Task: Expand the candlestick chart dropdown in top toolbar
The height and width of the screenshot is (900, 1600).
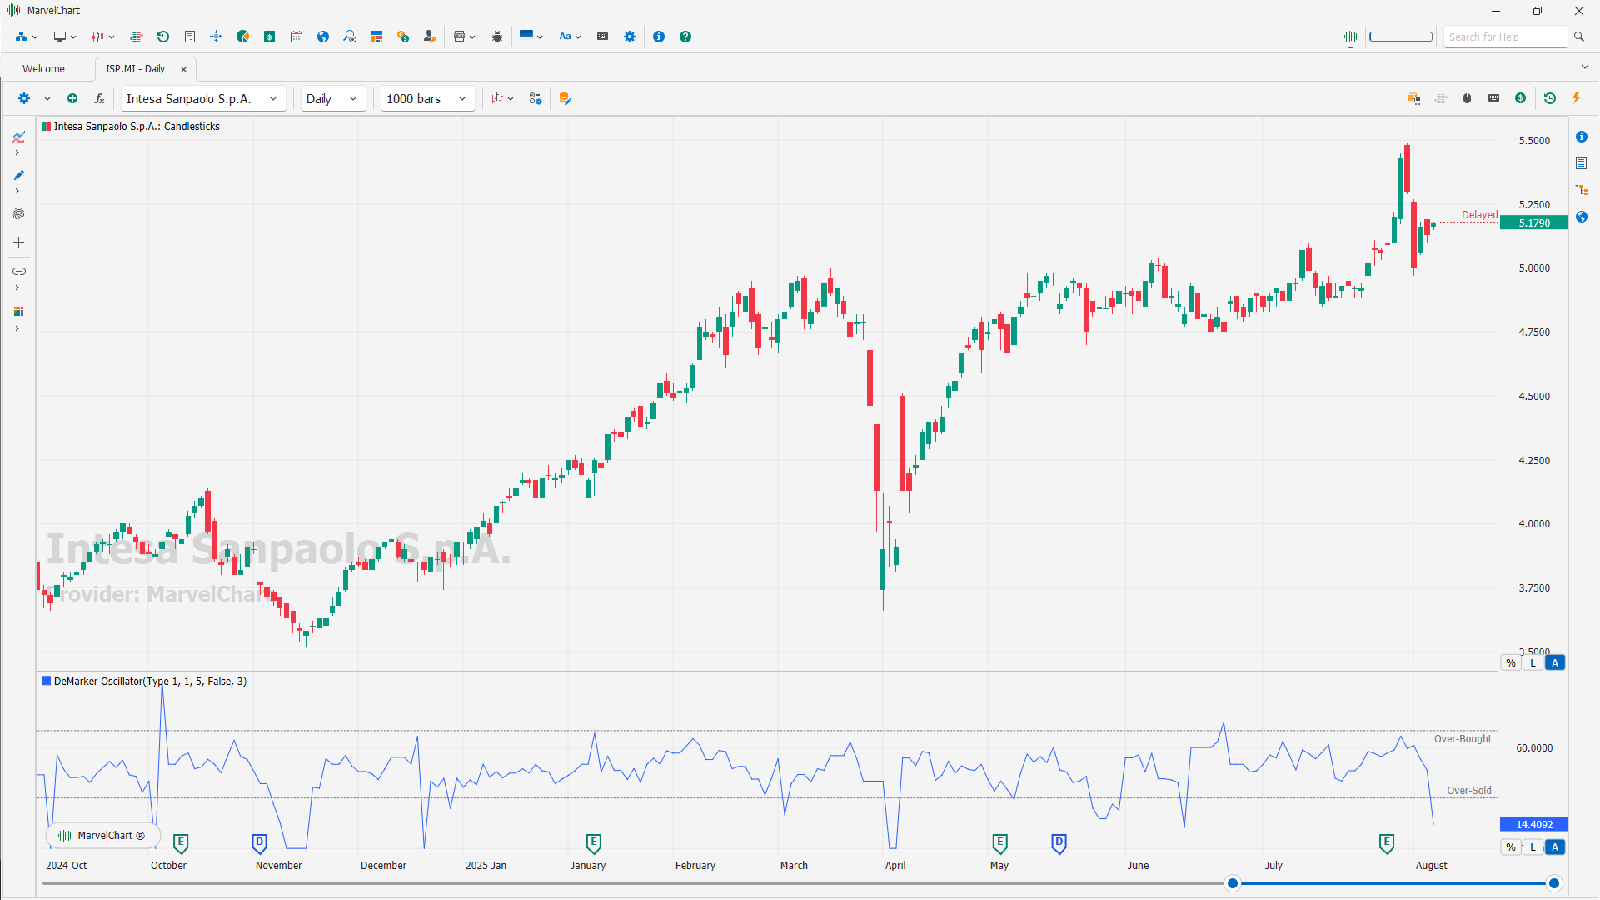Action: (103, 37)
